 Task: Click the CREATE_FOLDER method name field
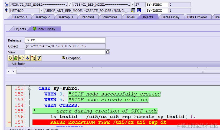point(87,11)
